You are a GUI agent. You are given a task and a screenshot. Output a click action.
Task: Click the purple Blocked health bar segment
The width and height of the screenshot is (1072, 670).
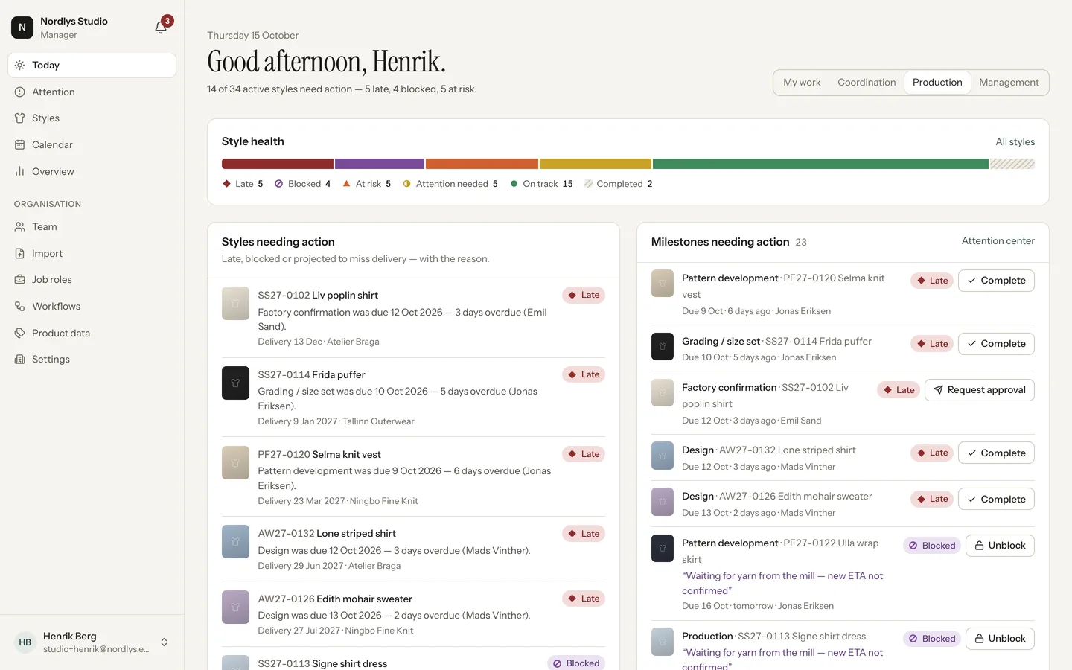(380, 164)
